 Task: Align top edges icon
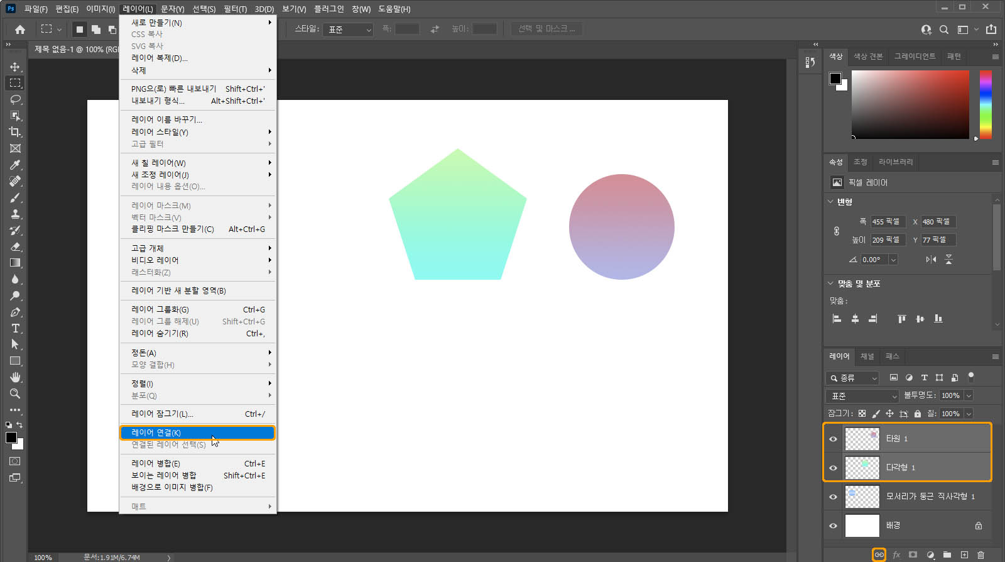(x=902, y=319)
